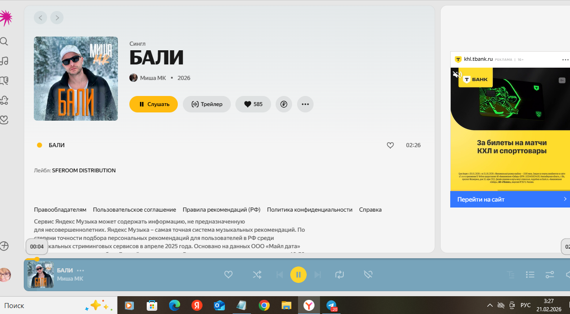The height and width of the screenshot is (314, 570).
Task: Open the music note sidebar section
Action: click(4, 61)
